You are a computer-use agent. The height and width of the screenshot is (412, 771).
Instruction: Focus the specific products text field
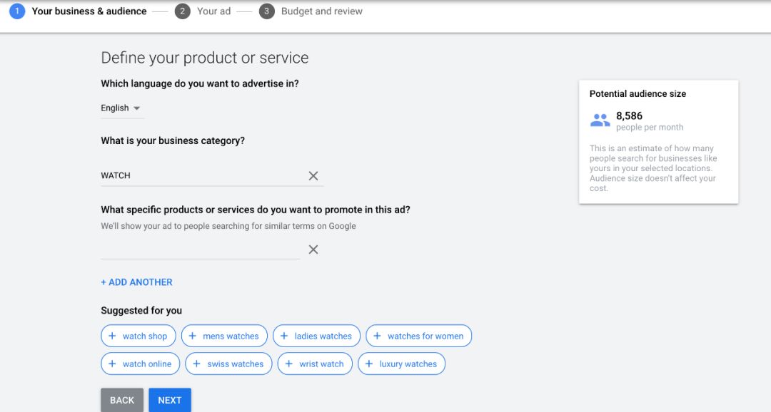[200, 249]
